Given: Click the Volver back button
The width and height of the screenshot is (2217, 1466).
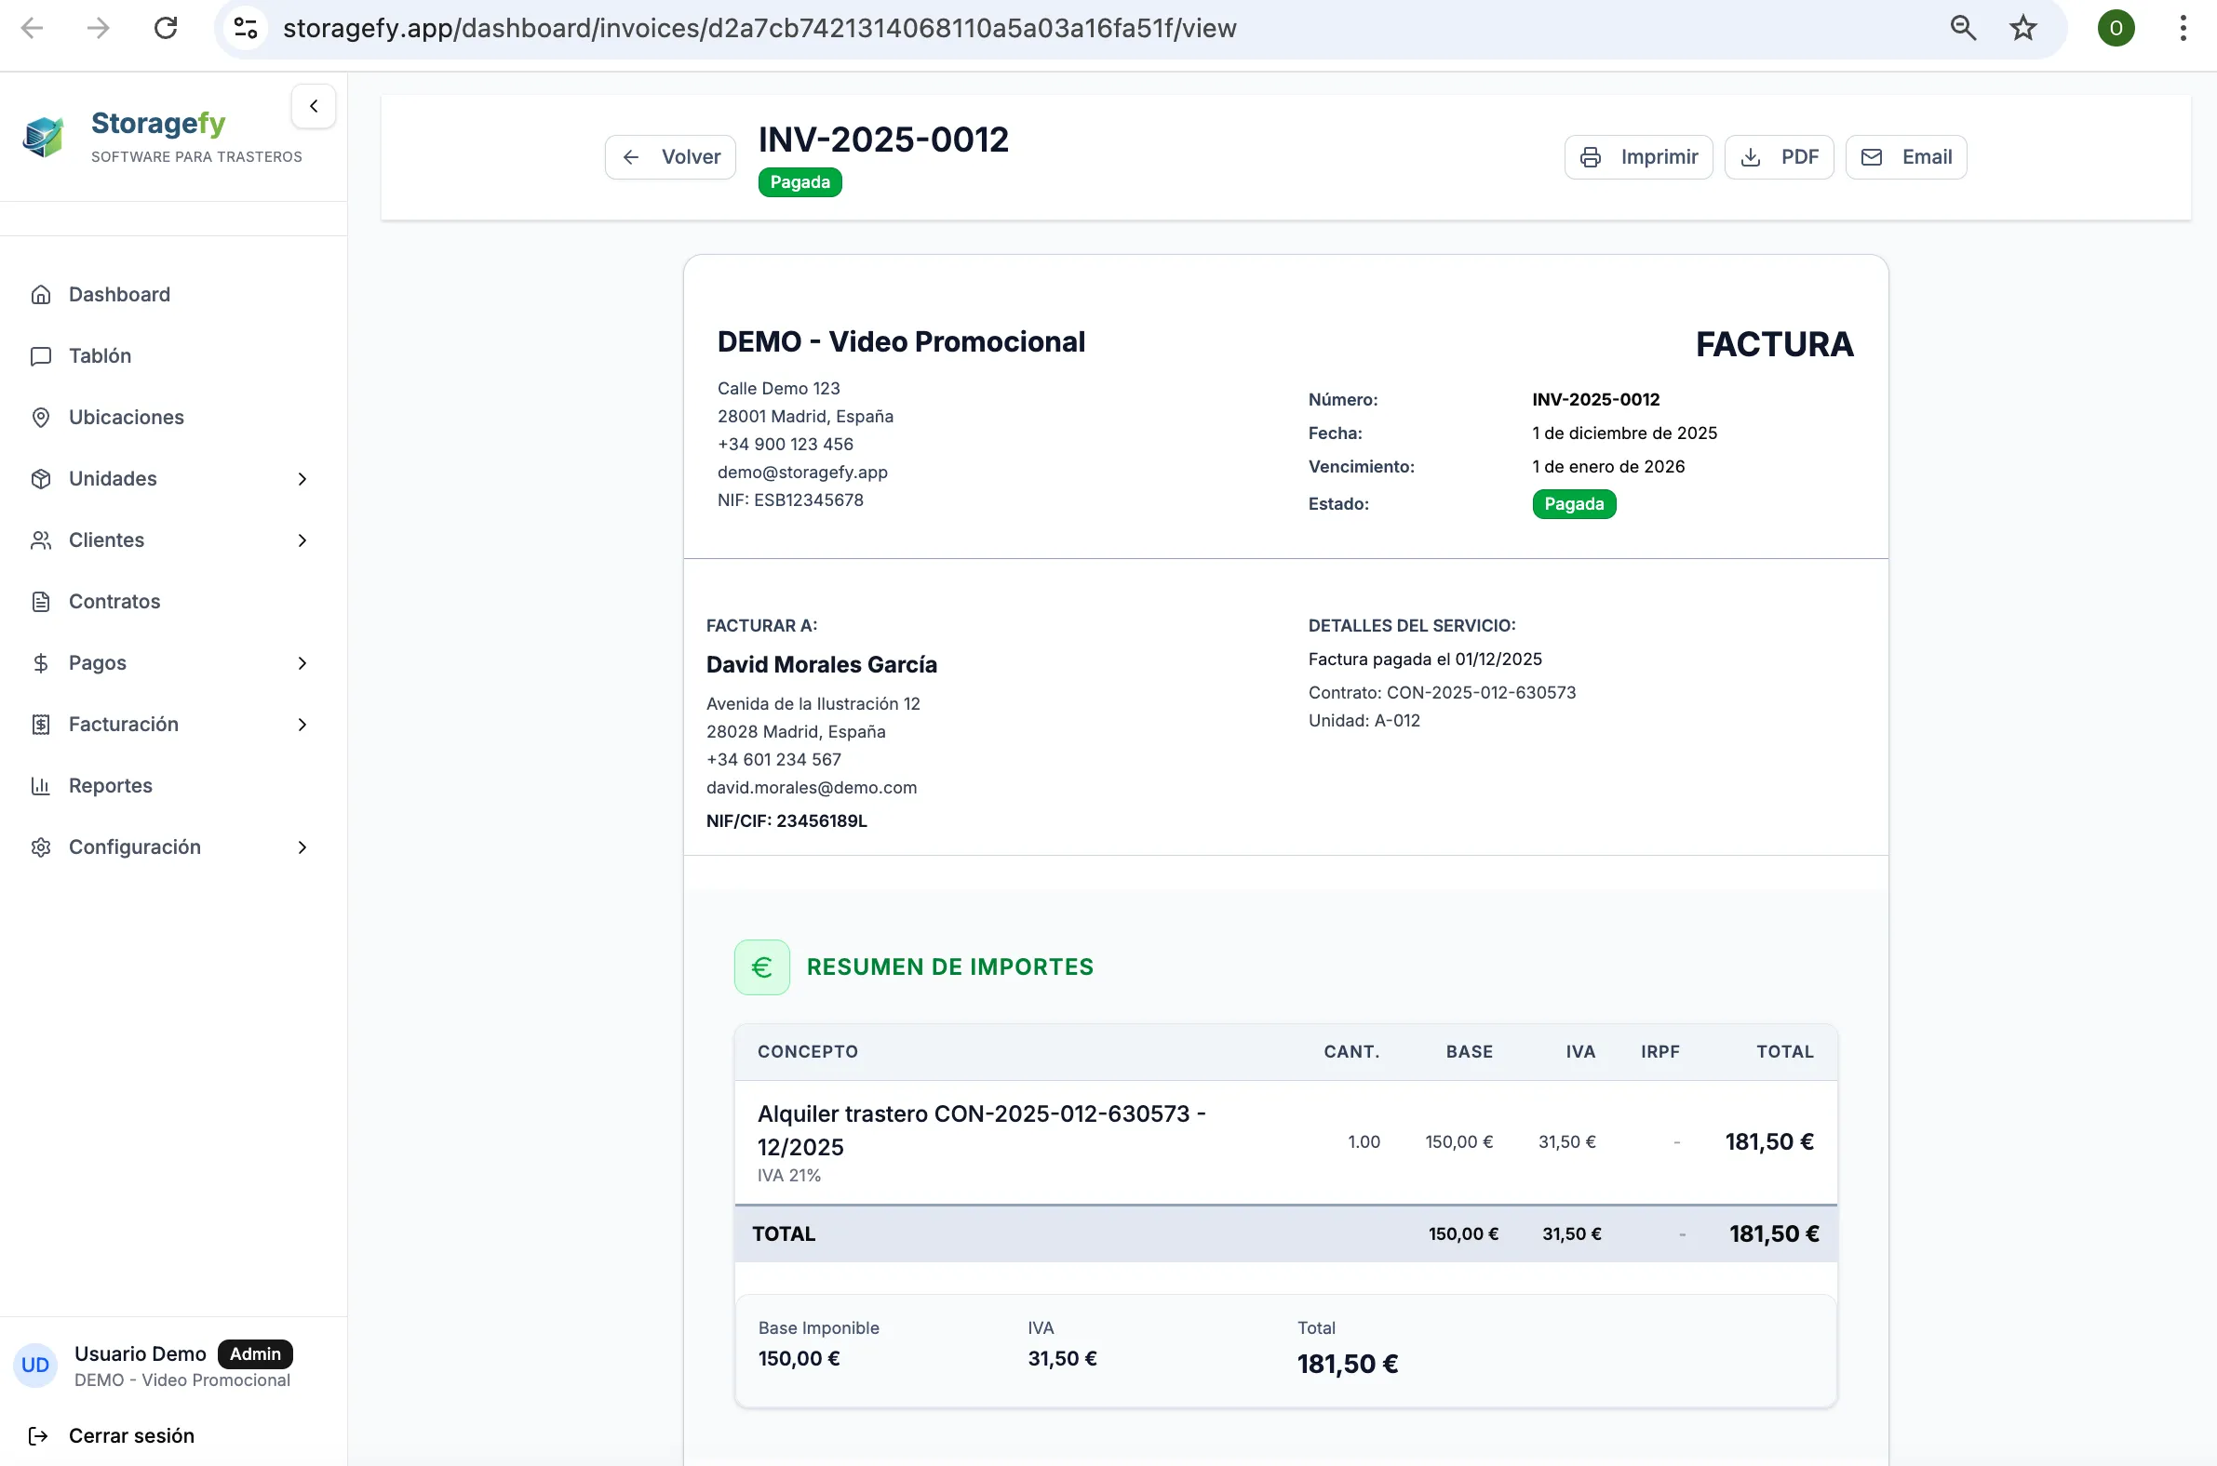Looking at the screenshot, I should pyautogui.click(x=671, y=157).
